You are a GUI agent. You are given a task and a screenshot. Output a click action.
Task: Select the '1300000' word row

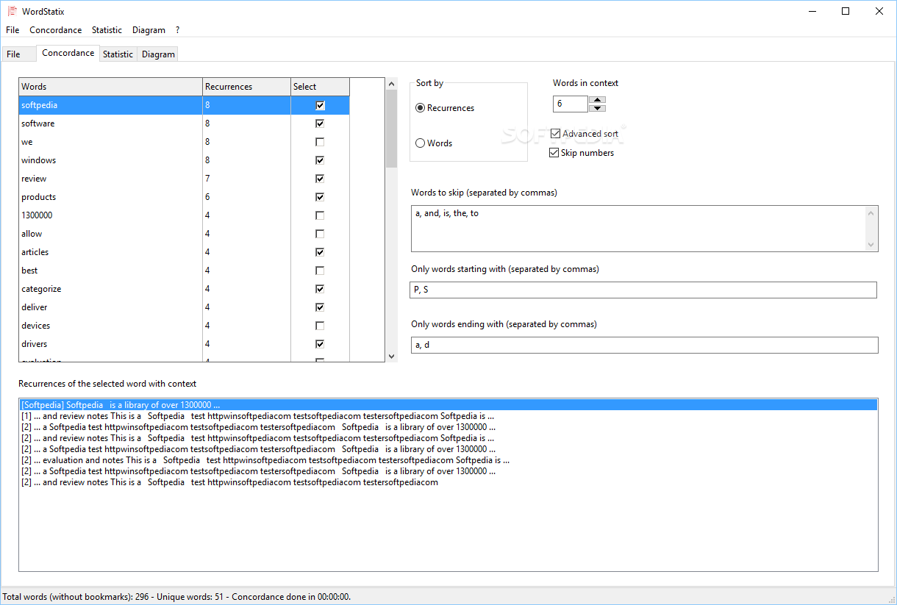pos(184,215)
